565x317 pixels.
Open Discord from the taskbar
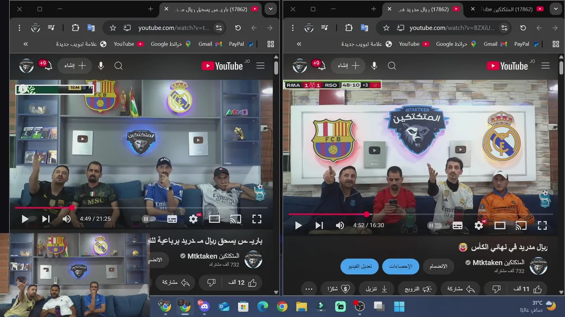tap(203, 306)
